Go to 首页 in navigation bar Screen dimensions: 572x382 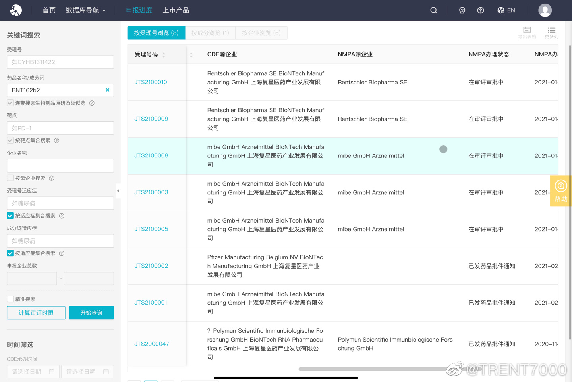49,10
